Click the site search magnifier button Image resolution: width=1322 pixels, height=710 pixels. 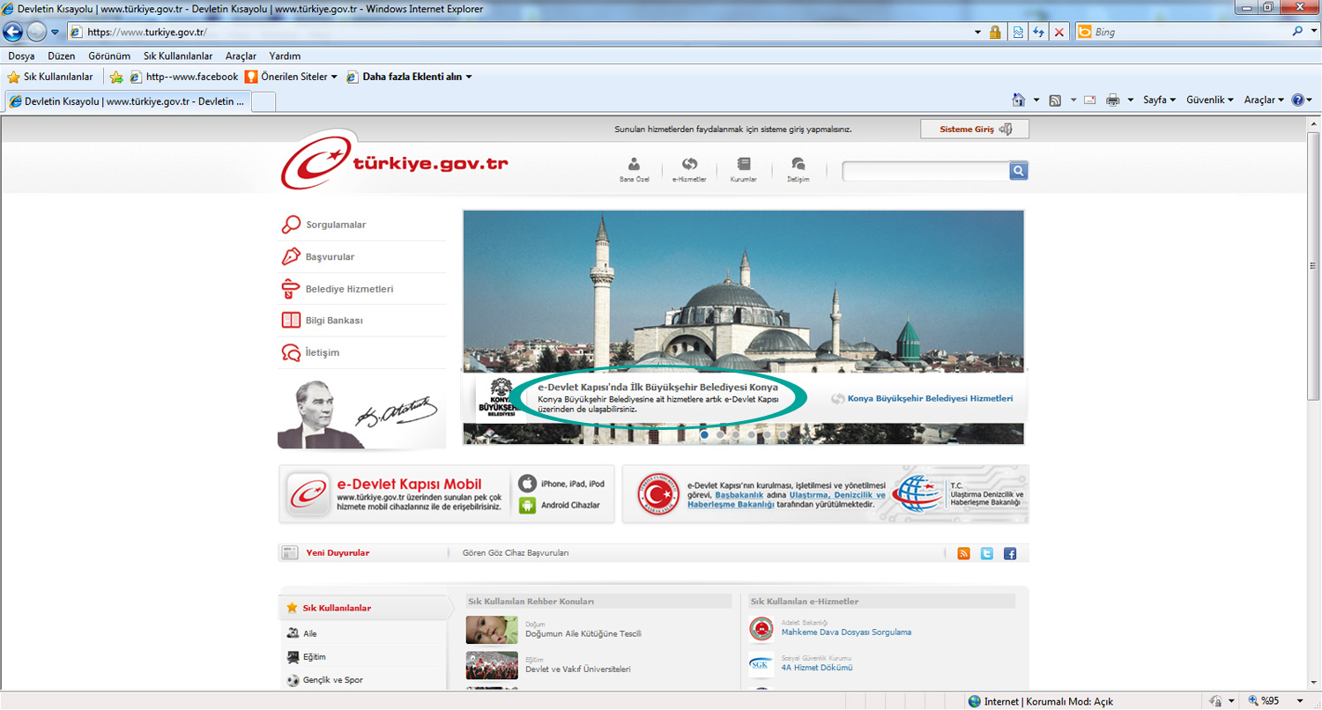coord(1018,171)
